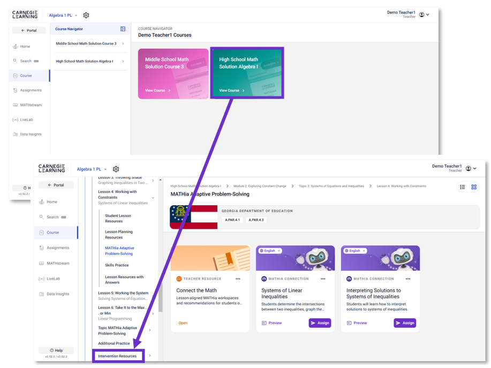The height and width of the screenshot is (368, 491).
Task: Switch to list view icon
Action: tap(463, 187)
